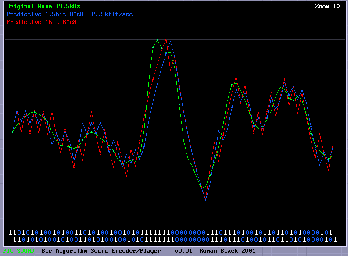The height and width of the screenshot is (263, 351).
Task: Click the tallest peak of the blue waveform
Action: pyautogui.click(x=170, y=42)
